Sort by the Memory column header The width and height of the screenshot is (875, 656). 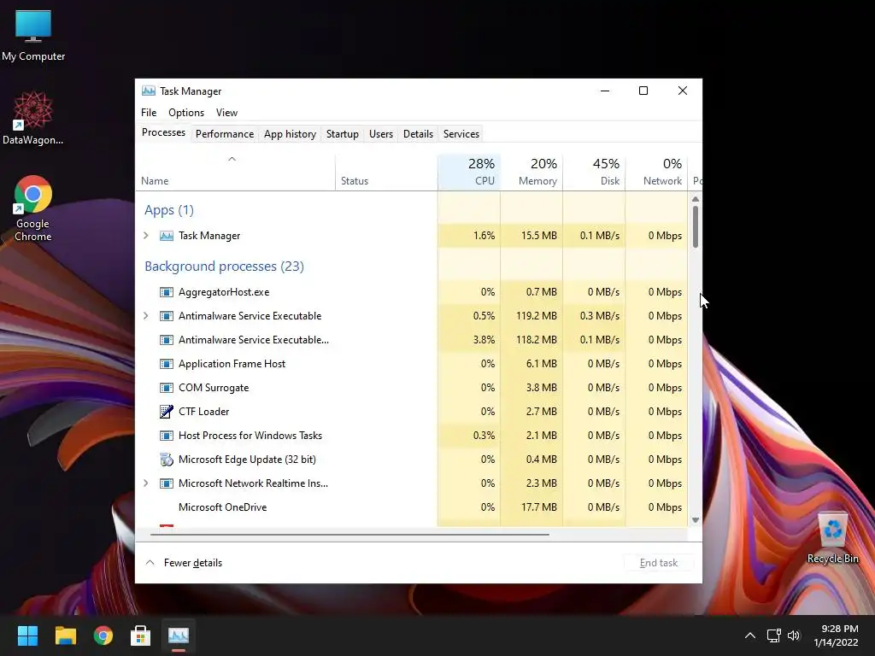coord(531,172)
